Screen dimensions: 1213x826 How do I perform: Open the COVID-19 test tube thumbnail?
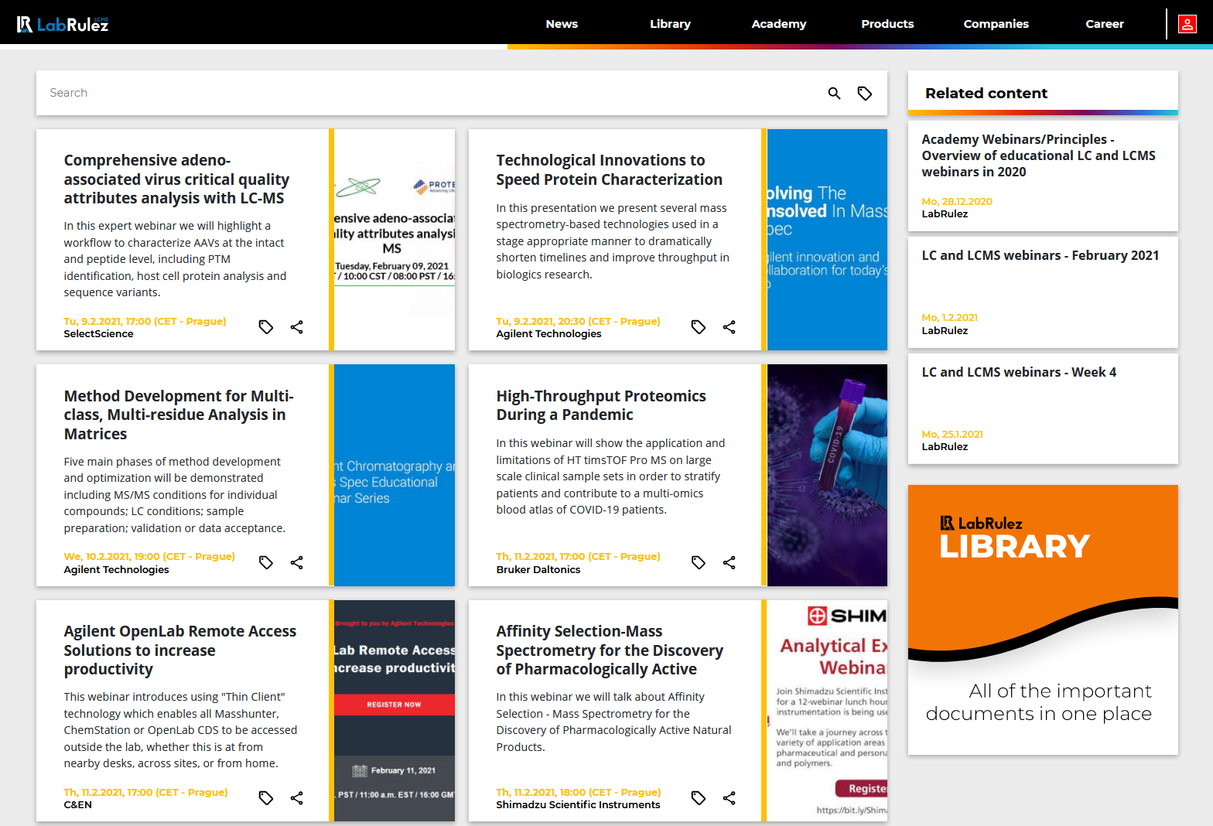click(827, 475)
